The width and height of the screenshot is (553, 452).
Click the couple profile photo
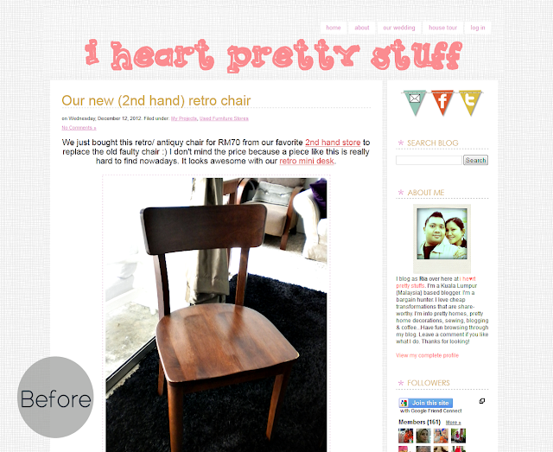[442, 233]
